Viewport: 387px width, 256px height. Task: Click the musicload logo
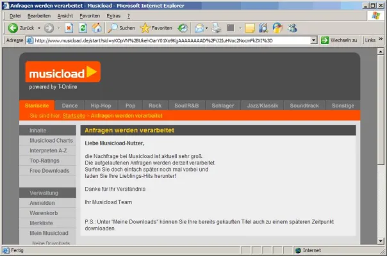pos(63,72)
